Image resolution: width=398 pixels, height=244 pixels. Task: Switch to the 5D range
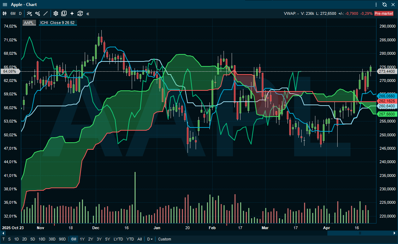coord(33,239)
